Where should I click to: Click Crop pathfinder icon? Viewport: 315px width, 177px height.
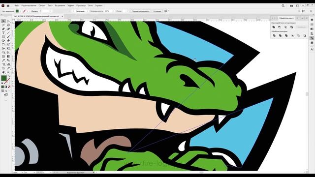[292, 35]
